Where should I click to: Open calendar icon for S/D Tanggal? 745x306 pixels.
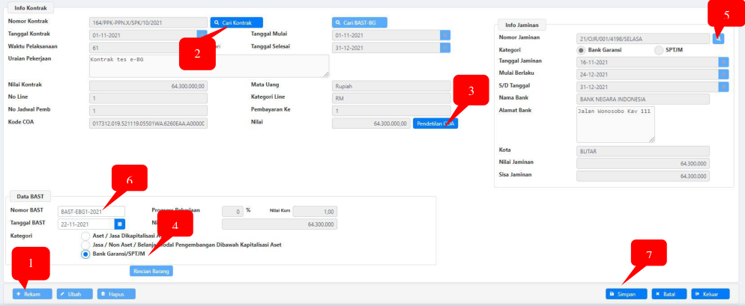click(723, 87)
